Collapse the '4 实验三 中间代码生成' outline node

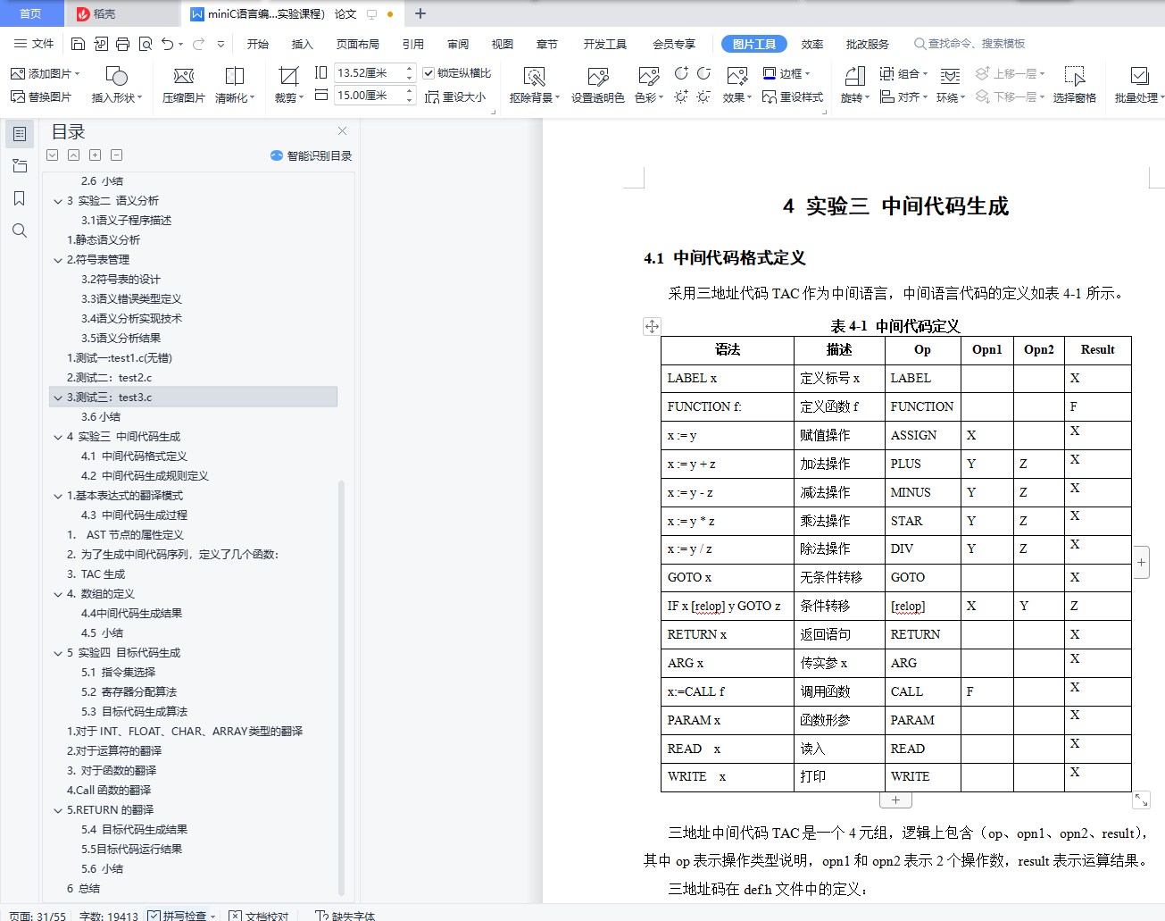click(x=58, y=437)
